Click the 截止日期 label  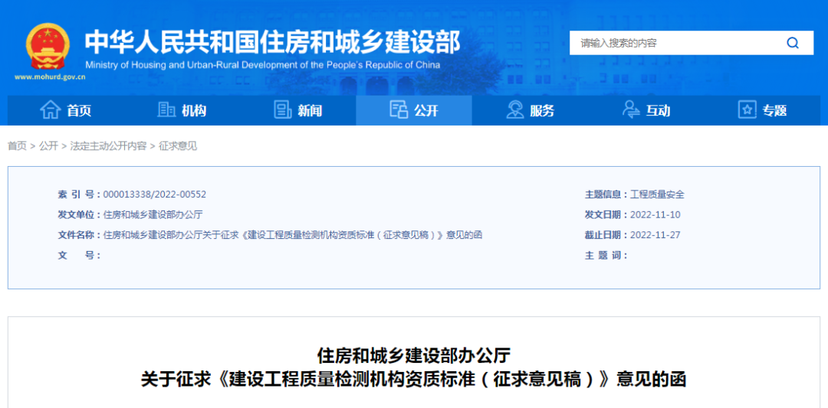tap(606, 235)
